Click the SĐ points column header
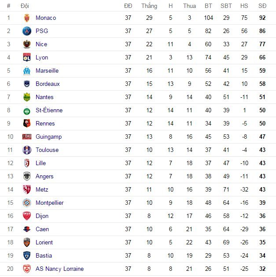The image size is (276, 277). 262,6
